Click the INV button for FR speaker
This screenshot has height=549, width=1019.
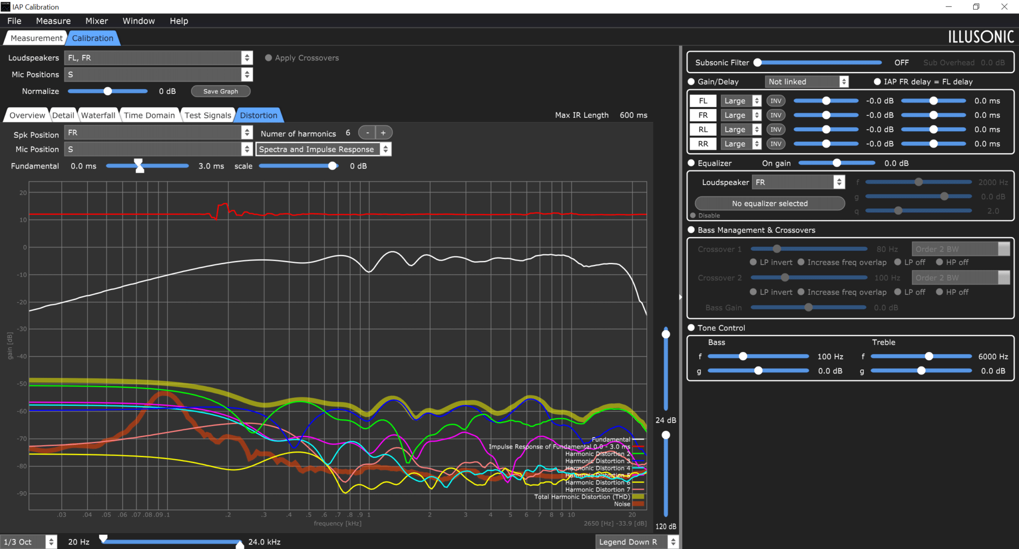click(x=776, y=115)
